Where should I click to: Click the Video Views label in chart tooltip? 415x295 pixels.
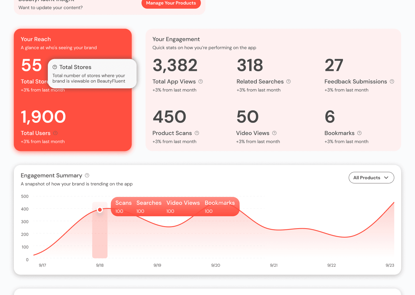pyautogui.click(x=183, y=203)
